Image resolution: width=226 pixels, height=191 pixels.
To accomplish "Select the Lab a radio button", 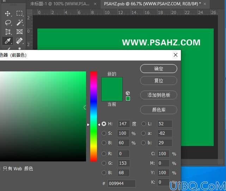I will point(143,133).
